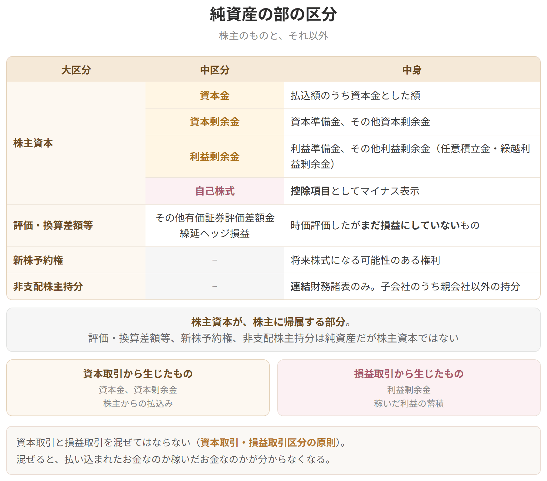The width and height of the screenshot is (547, 481).
Task: Click the 資本剰余金 cell in the table
Action: coord(215,122)
